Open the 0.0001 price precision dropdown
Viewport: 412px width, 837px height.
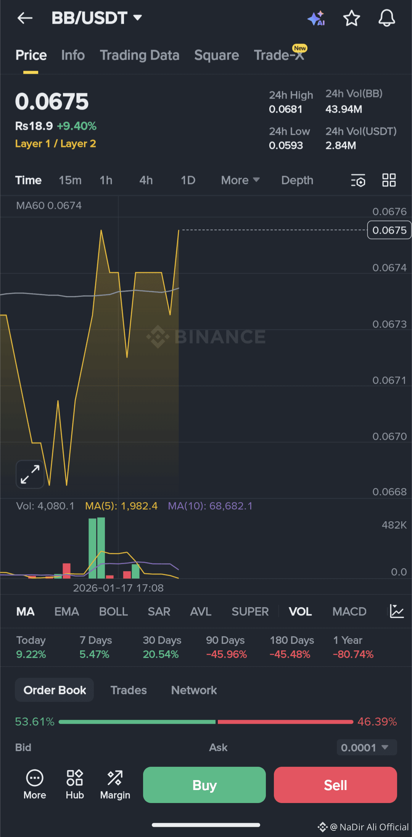(x=367, y=747)
